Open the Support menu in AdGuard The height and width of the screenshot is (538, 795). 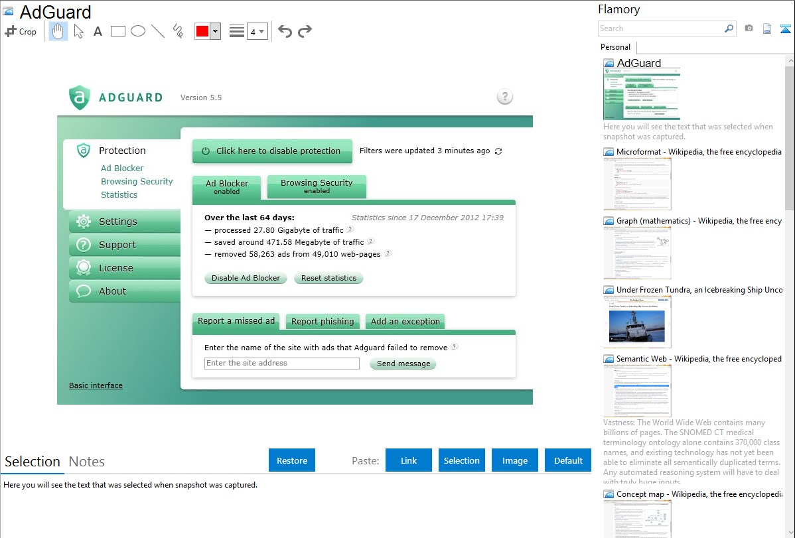click(x=125, y=245)
